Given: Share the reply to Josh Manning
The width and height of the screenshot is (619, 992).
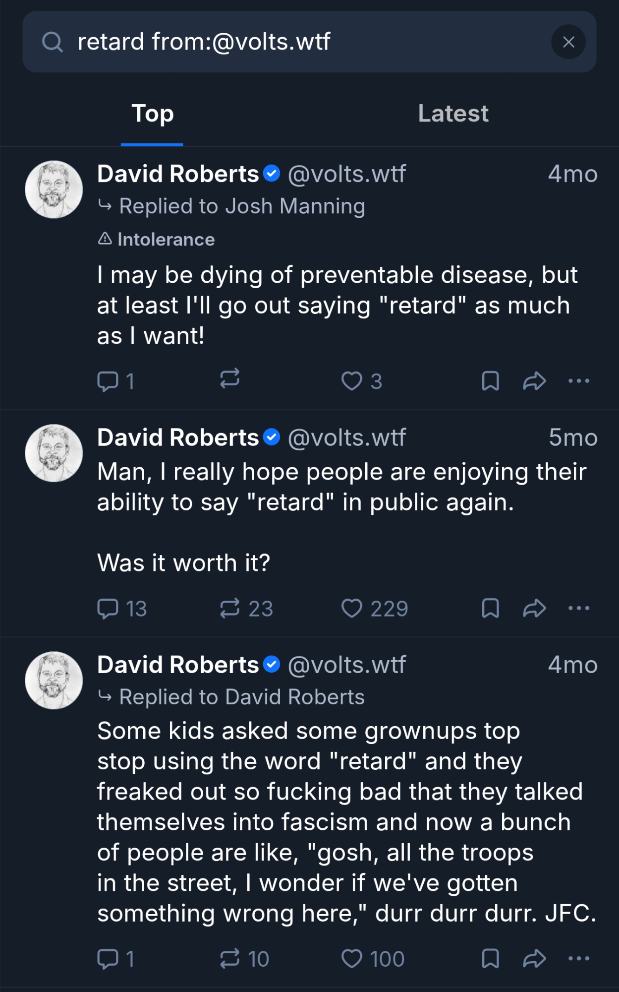Looking at the screenshot, I should click(x=534, y=381).
